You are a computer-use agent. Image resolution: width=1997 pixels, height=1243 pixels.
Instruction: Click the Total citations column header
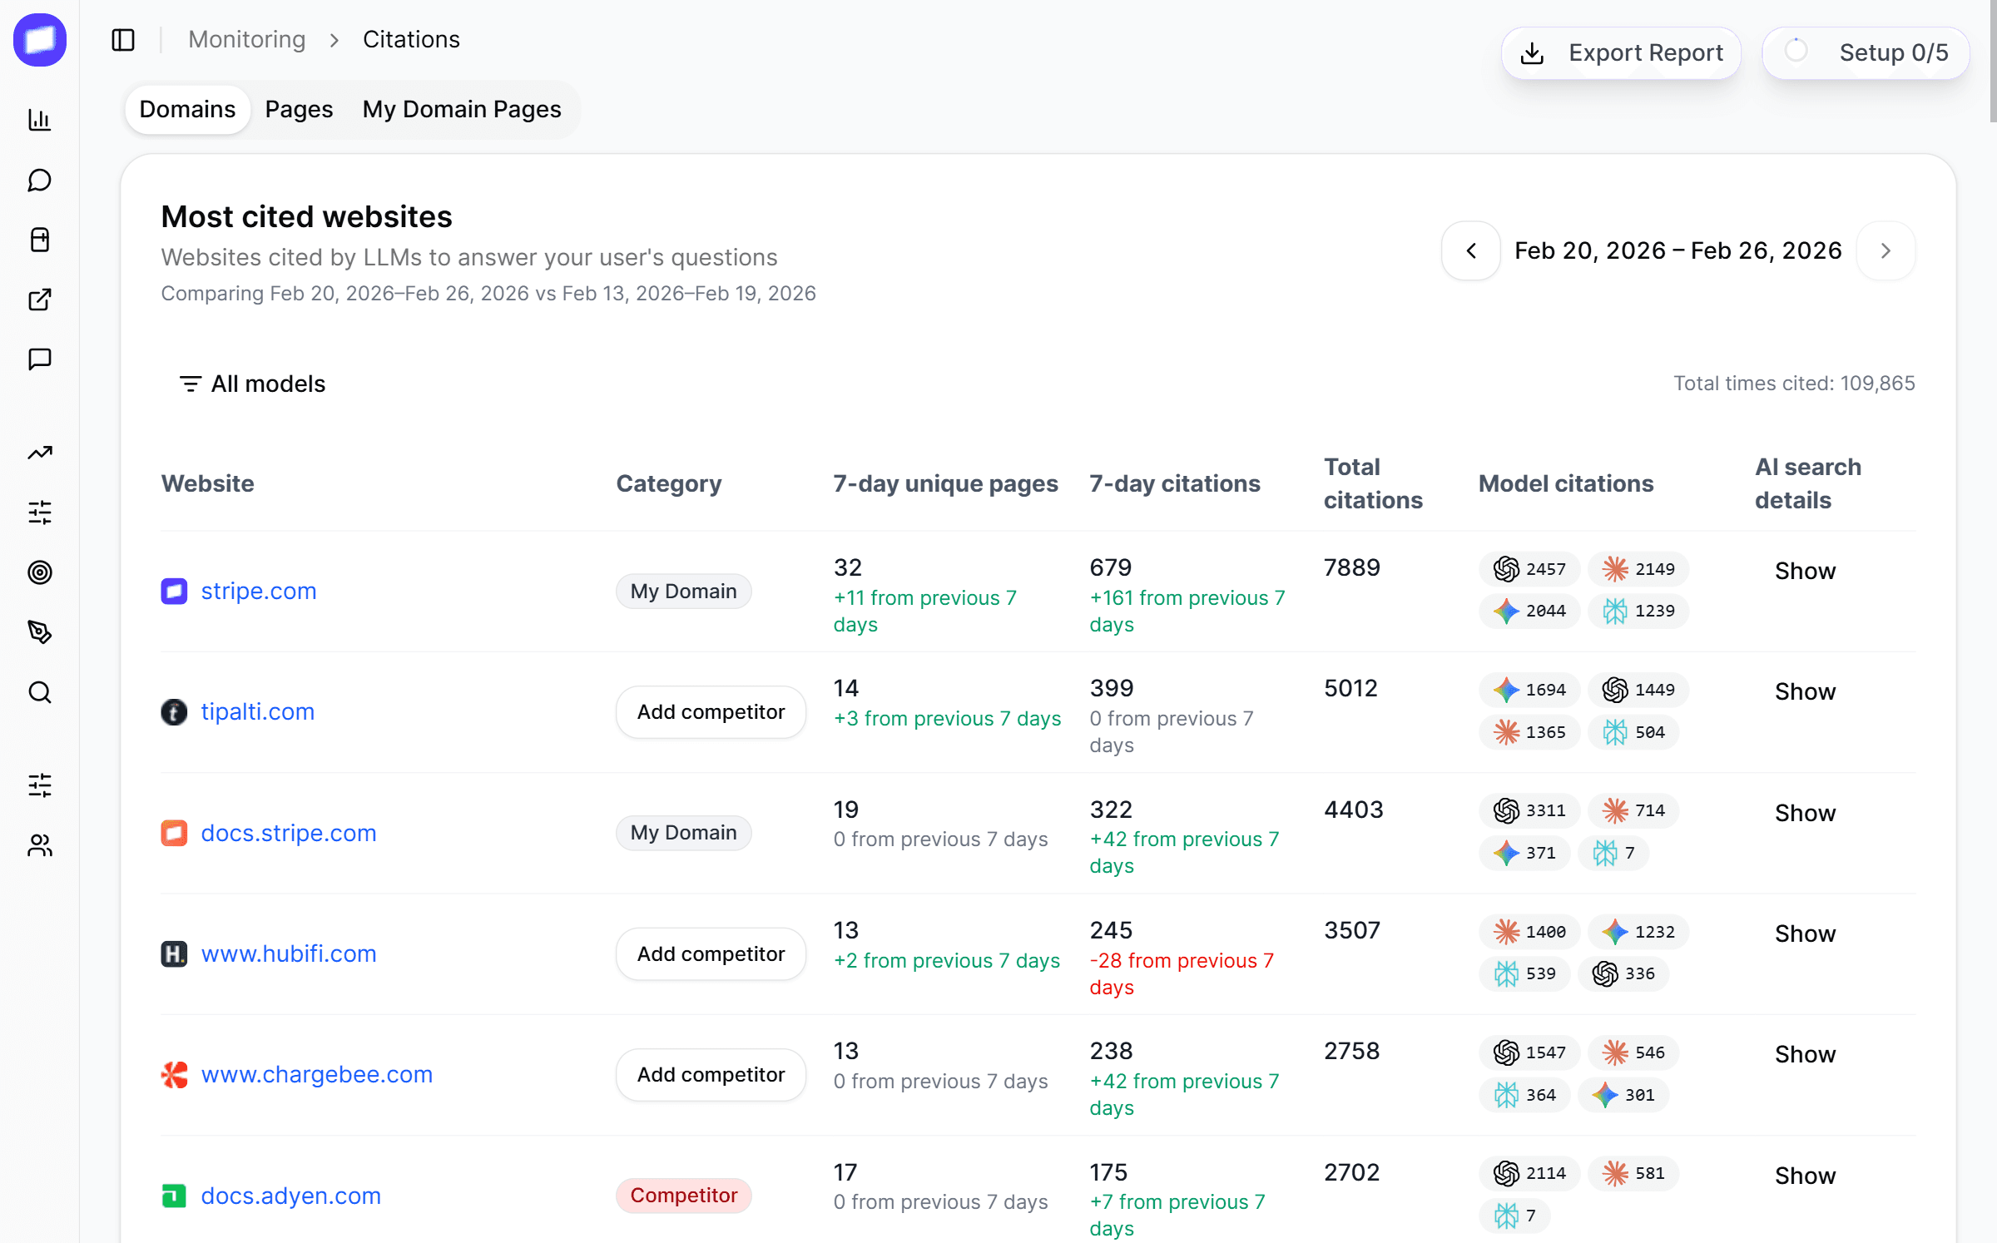point(1373,483)
